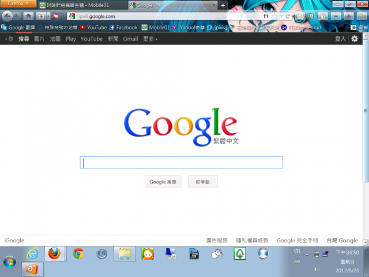
Task: Open the dropdown arrow beside the screenshot icon
Action: 48,16
